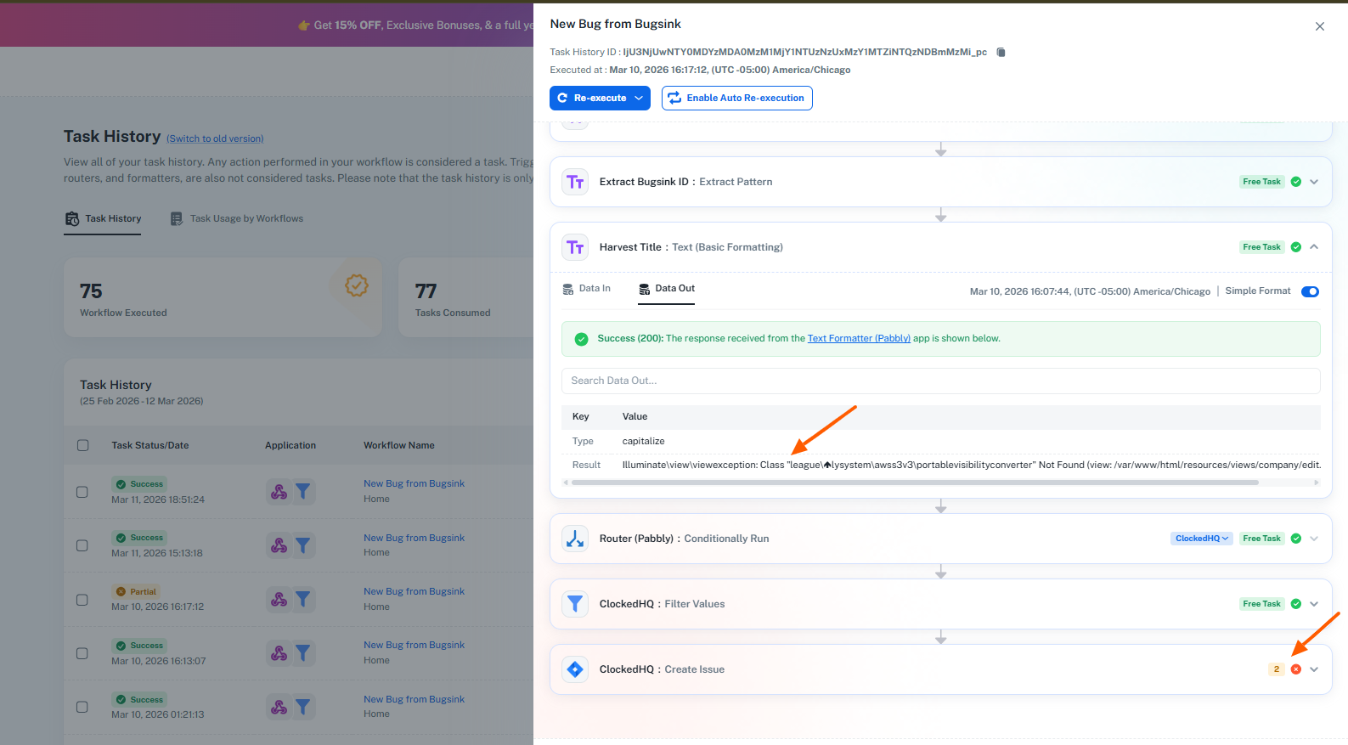Viewport: 1348px width, 745px height.
Task: Click Enable Auto Re-execution button
Action: [736, 99]
